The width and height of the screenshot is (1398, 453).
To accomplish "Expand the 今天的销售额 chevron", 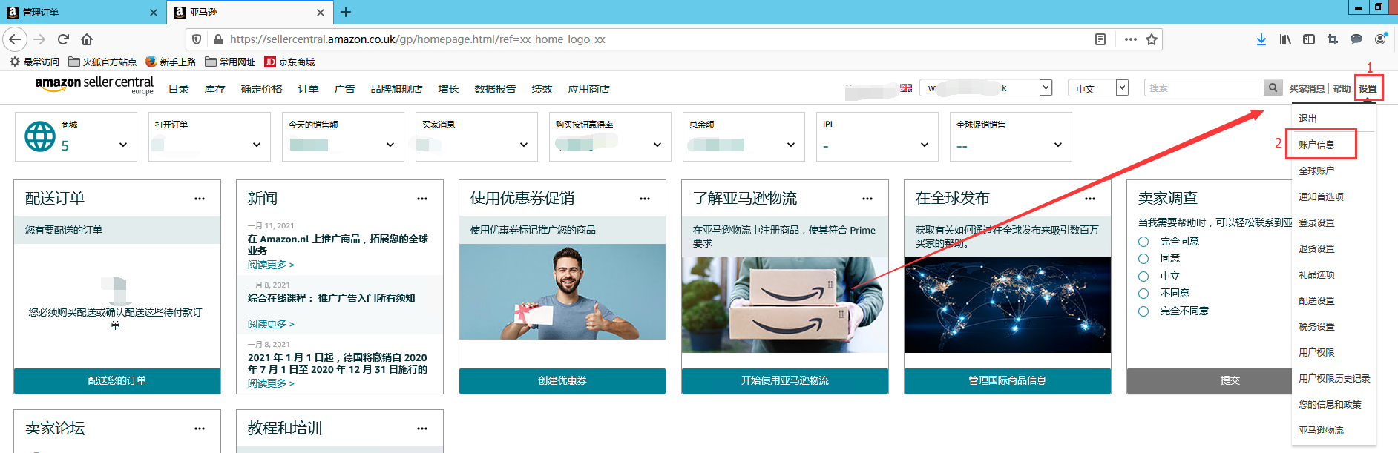I will tap(390, 145).
